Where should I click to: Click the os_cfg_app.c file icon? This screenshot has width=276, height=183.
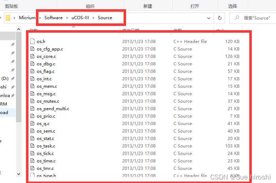click(32, 49)
